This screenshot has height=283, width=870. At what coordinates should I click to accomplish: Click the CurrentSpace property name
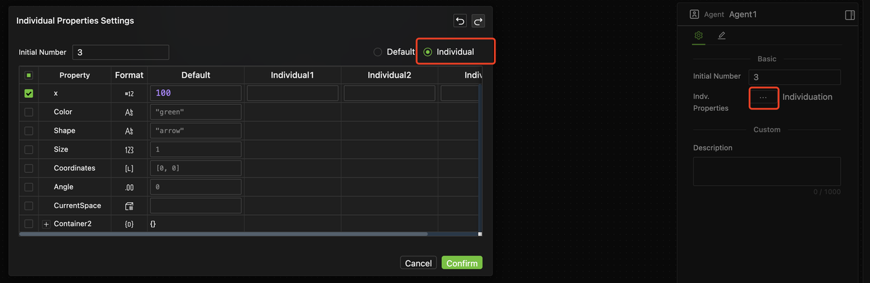click(77, 205)
